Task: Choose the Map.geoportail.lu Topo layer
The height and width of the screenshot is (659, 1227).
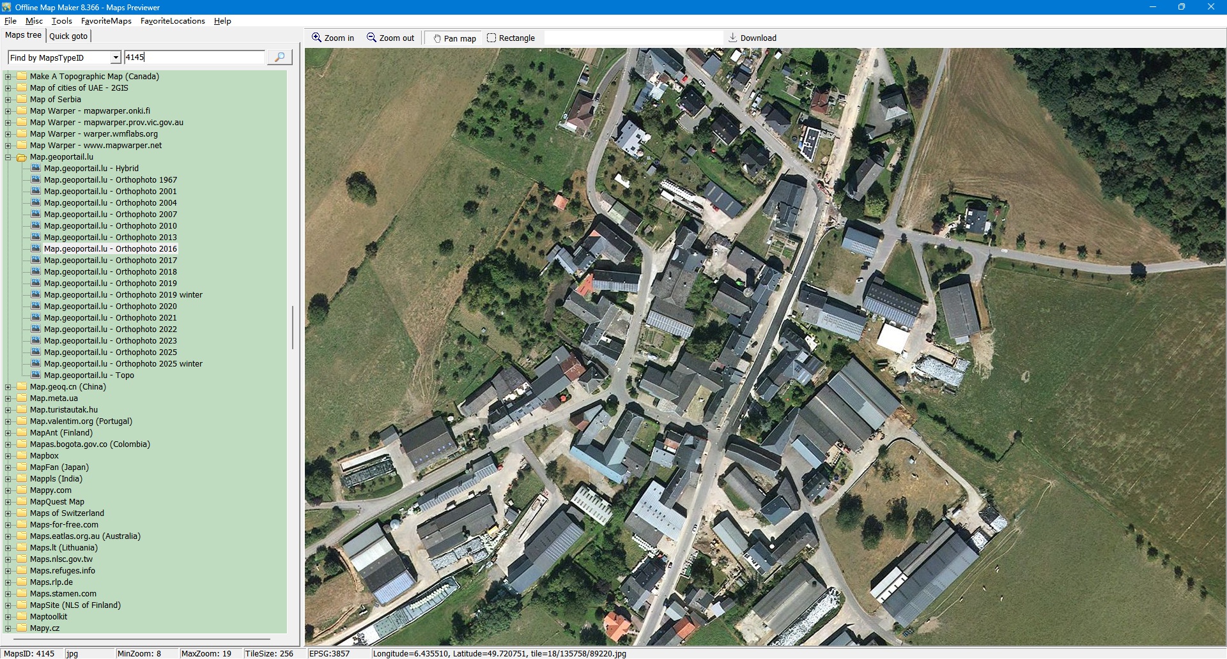Action: pyautogui.click(x=89, y=375)
